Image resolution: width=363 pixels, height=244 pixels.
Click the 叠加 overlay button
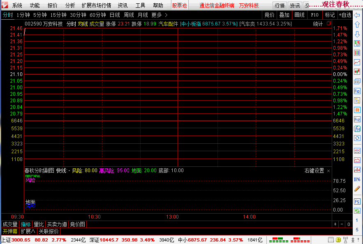(284, 15)
